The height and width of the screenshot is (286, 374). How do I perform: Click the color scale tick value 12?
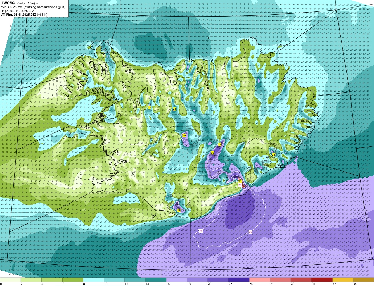126,284
